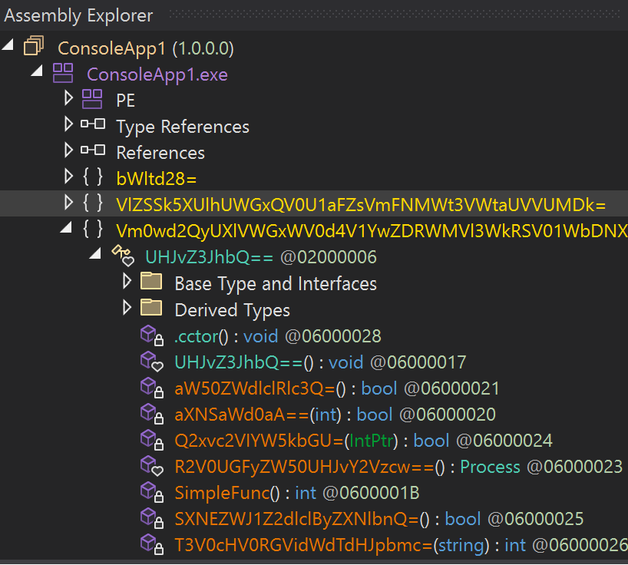Image resolution: width=628 pixels, height=565 pixels.
Task: Select the method returning Process
Action: (307, 465)
